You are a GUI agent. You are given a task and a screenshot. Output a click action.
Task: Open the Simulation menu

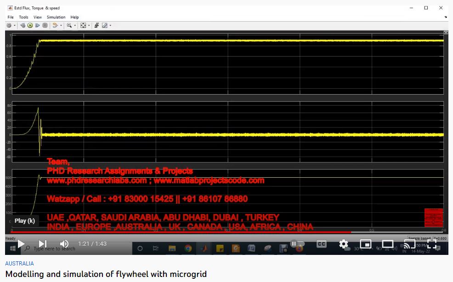[56, 17]
